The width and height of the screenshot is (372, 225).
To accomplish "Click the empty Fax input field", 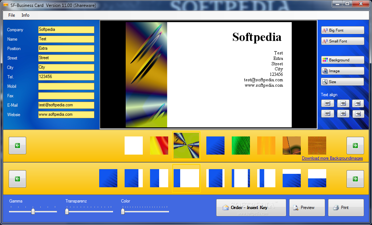I will pyautogui.click(x=66, y=96).
